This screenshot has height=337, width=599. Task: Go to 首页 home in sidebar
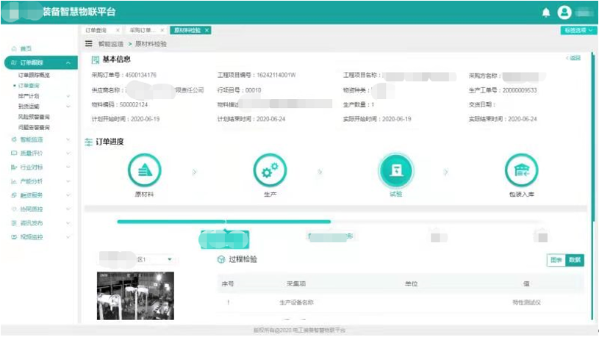pos(26,48)
